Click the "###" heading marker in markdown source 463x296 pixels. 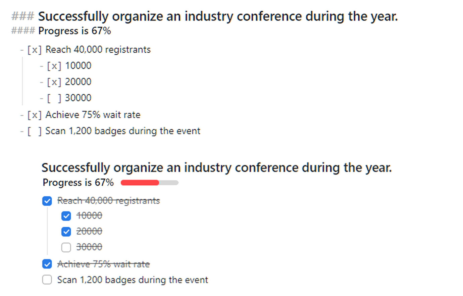tap(22, 16)
